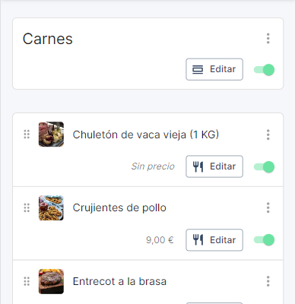The height and width of the screenshot is (304, 295).
Task: Edit the Crujientes de pollo dish
Action: [x=214, y=240]
